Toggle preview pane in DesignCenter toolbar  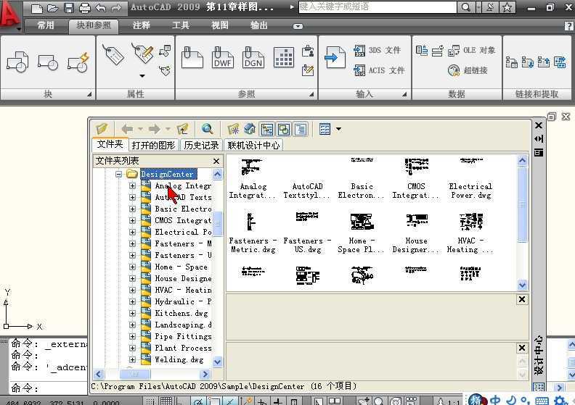pos(284,129)
